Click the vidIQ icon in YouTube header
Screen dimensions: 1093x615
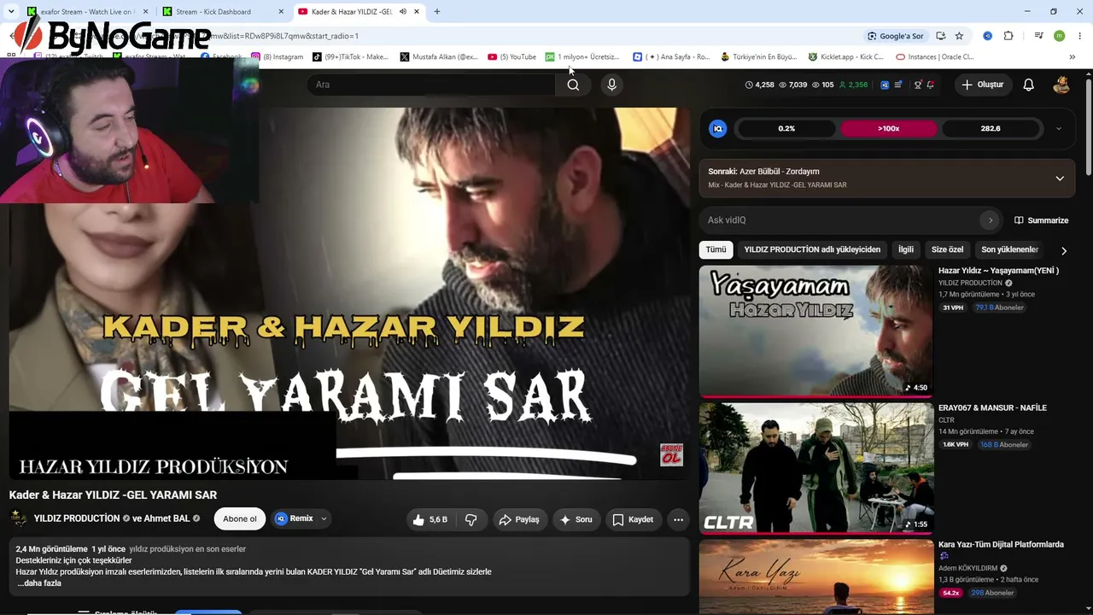coord(885,85)
